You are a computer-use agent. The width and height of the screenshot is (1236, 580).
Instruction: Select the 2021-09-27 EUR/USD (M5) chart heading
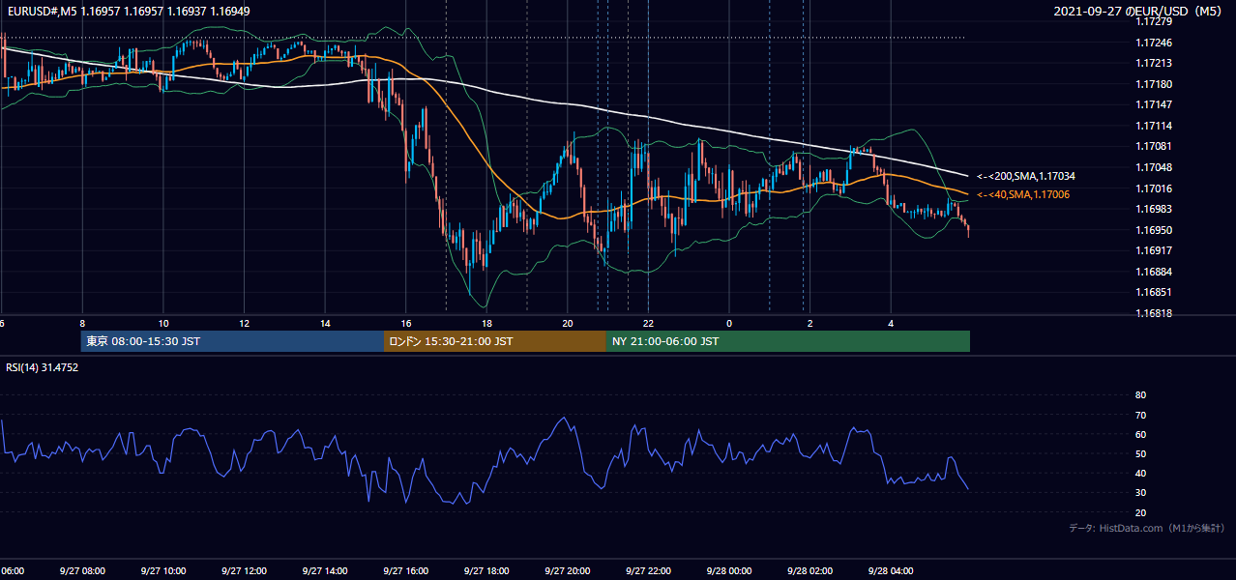1139,12
